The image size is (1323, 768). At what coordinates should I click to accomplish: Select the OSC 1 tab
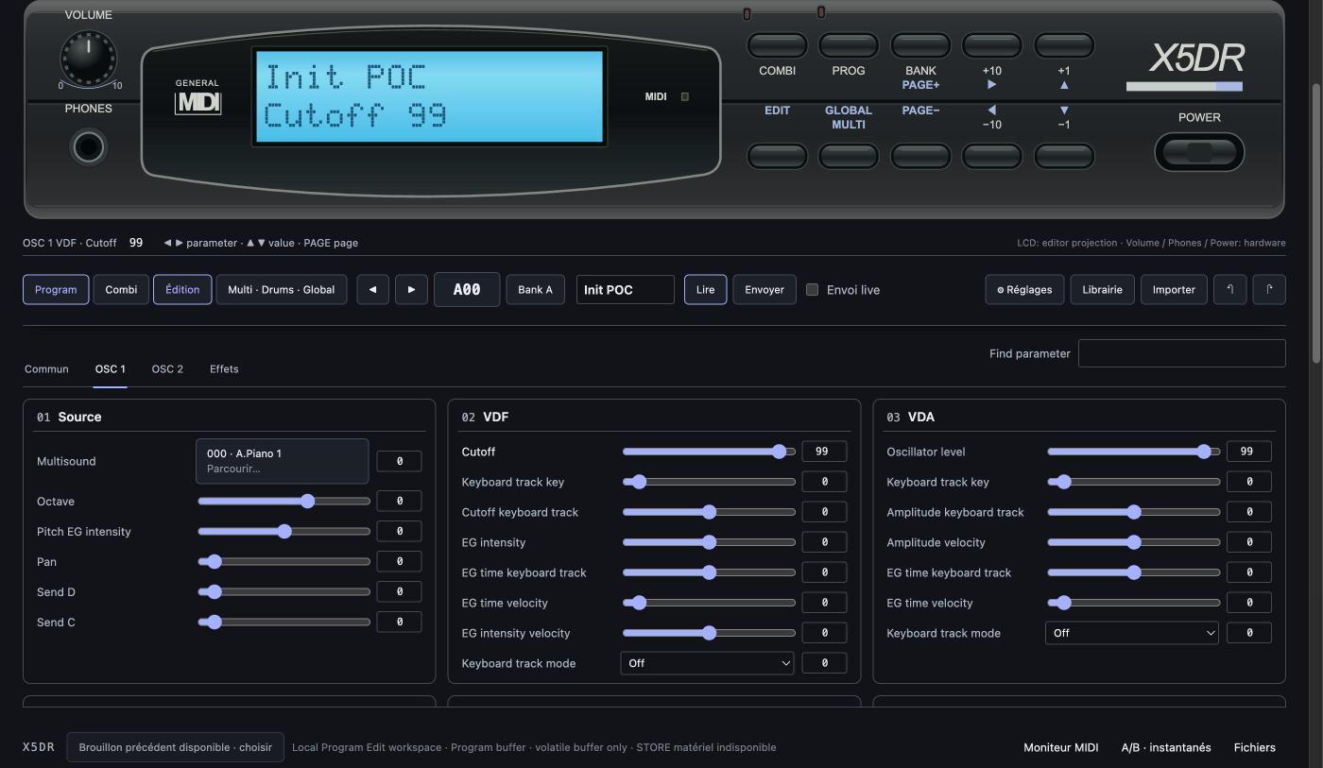(x=110, y=368)
